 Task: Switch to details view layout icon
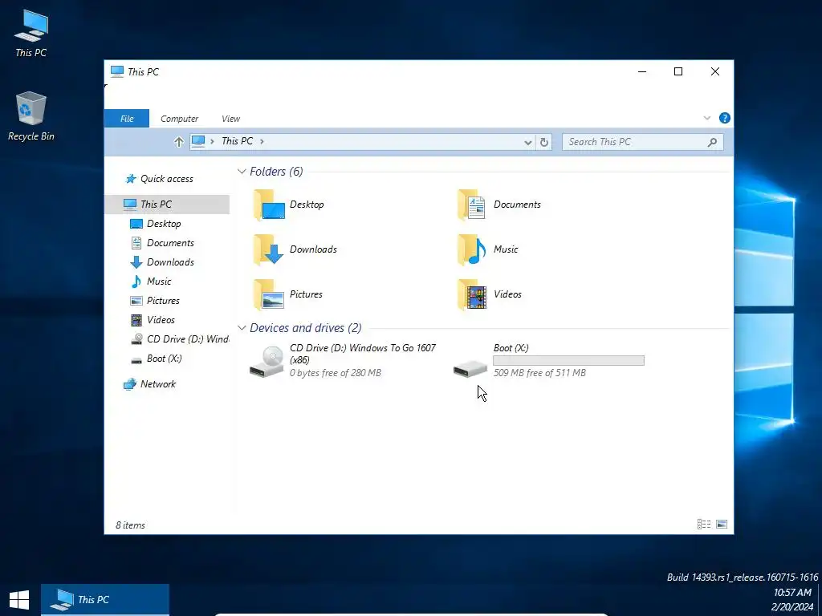click(704, 524)
